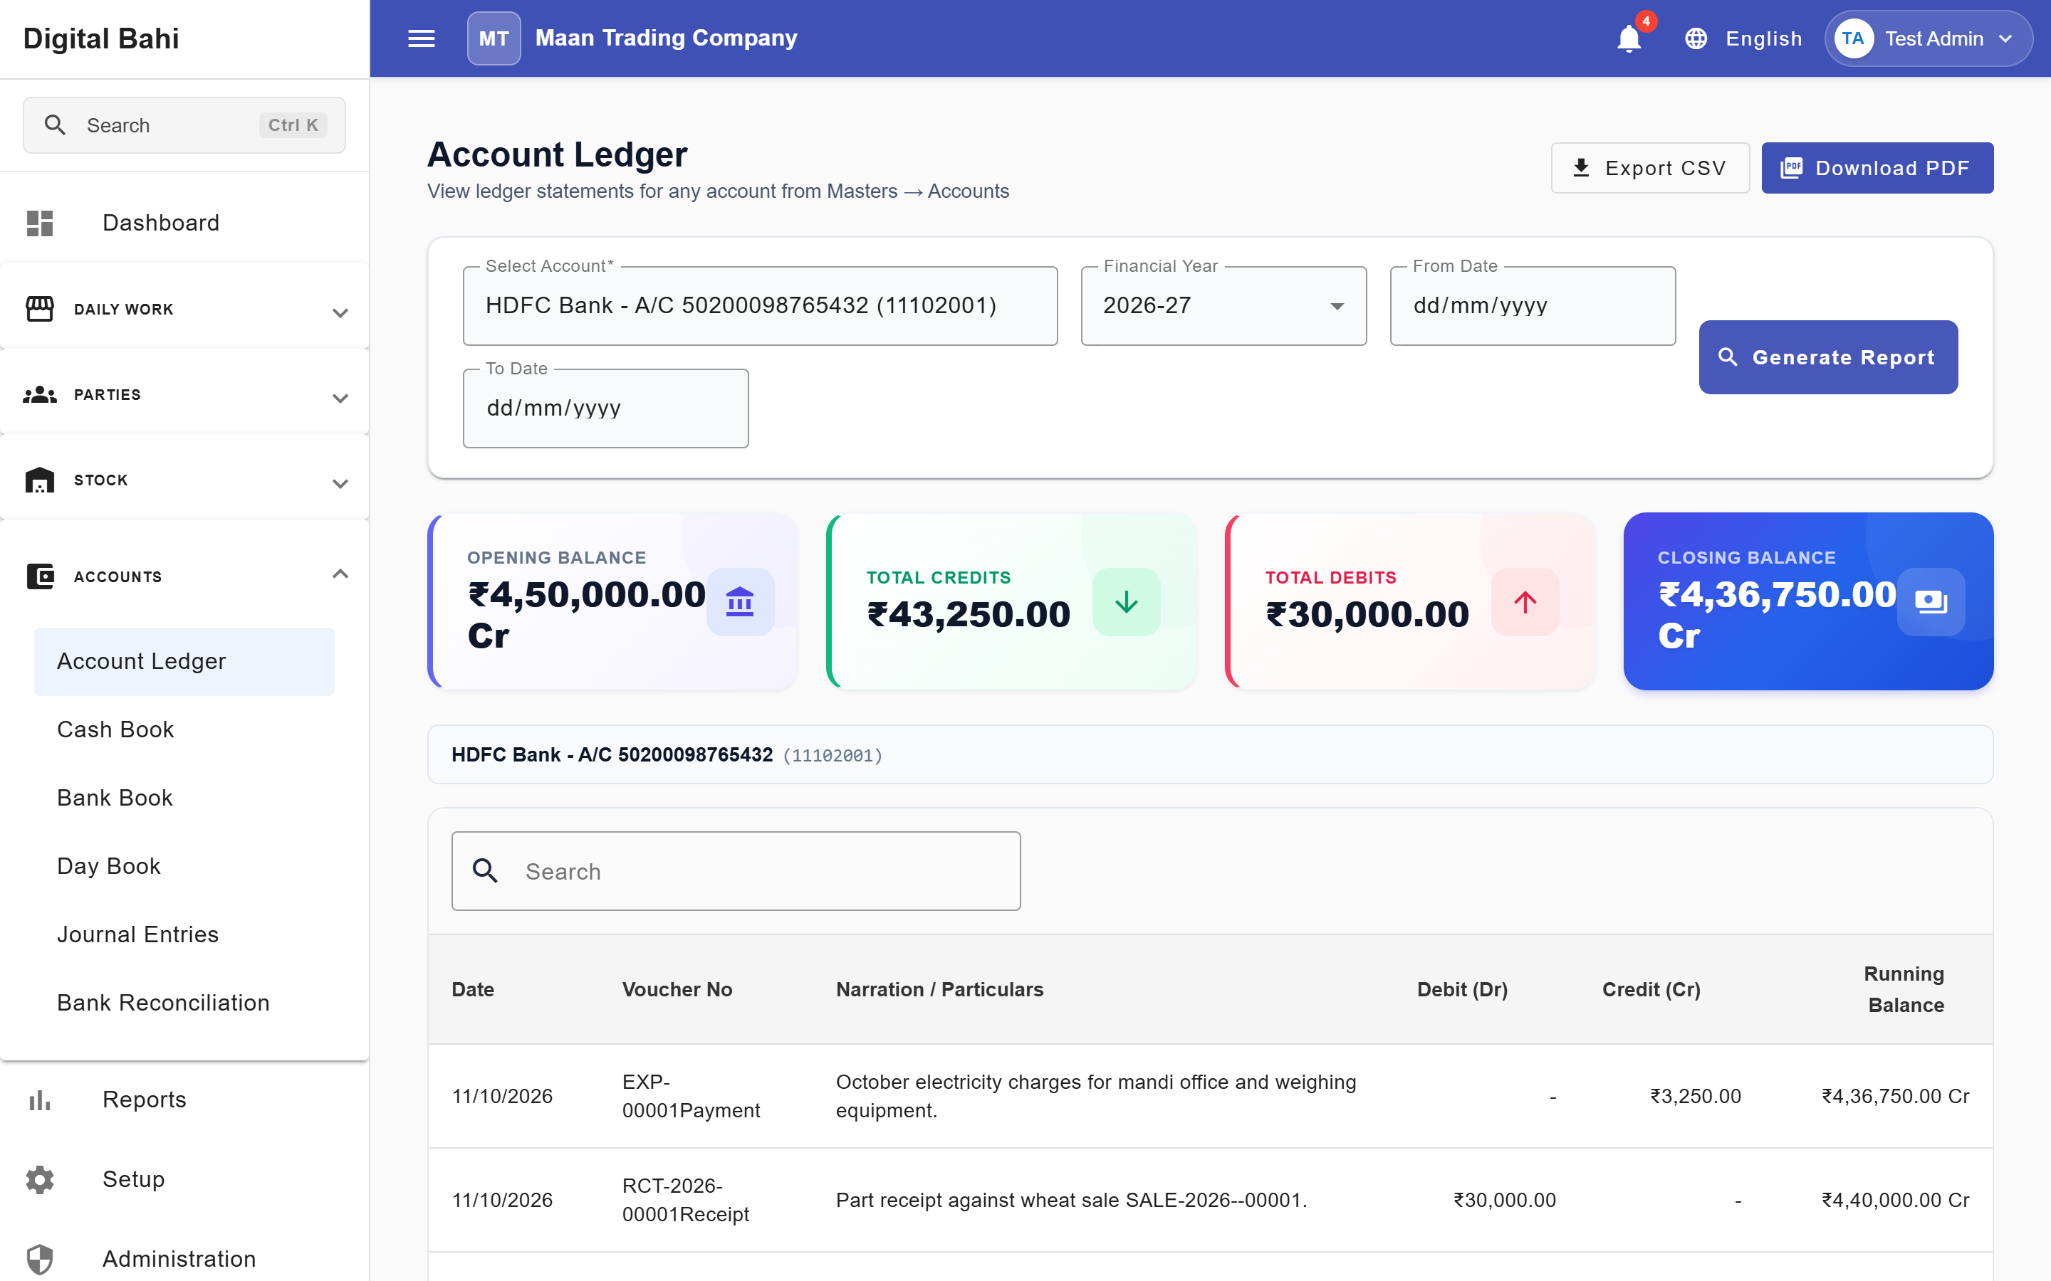Click the TA user avatar
Screen dimensions: 2051x1281
pyautogui.click(x=1853, y=38)
